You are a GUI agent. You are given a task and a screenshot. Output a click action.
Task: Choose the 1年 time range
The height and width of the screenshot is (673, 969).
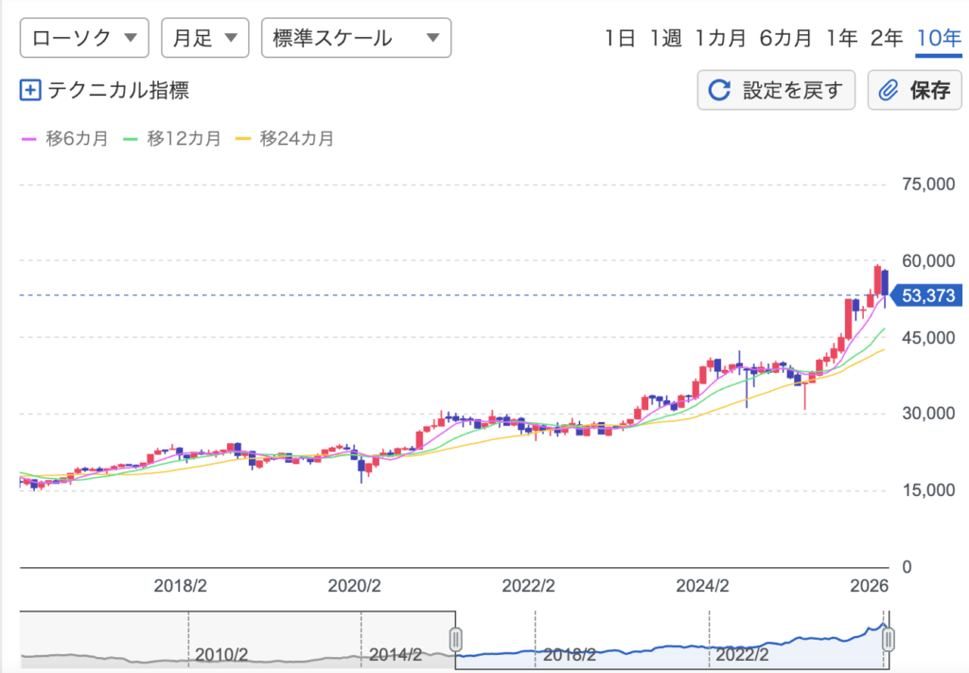click(x=841, y=39)
